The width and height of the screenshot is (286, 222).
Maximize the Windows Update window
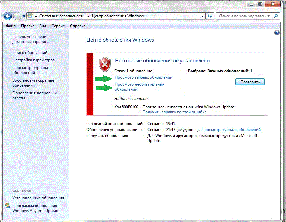[x=260, y=4]
